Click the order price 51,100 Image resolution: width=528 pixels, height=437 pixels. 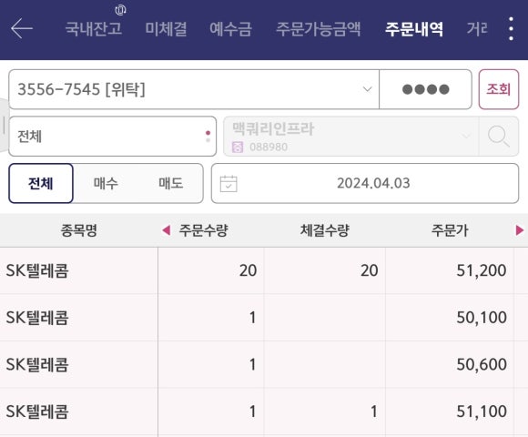[482, 412]
